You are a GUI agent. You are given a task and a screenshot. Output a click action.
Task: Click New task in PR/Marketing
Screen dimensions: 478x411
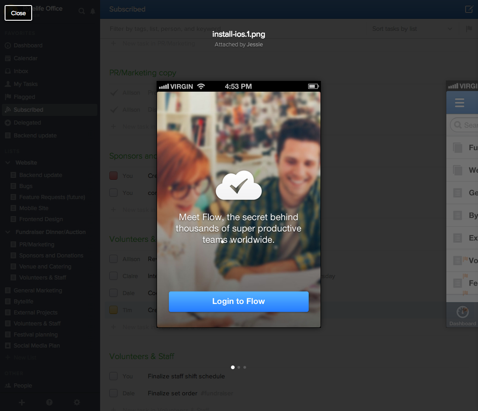(158, 44)
